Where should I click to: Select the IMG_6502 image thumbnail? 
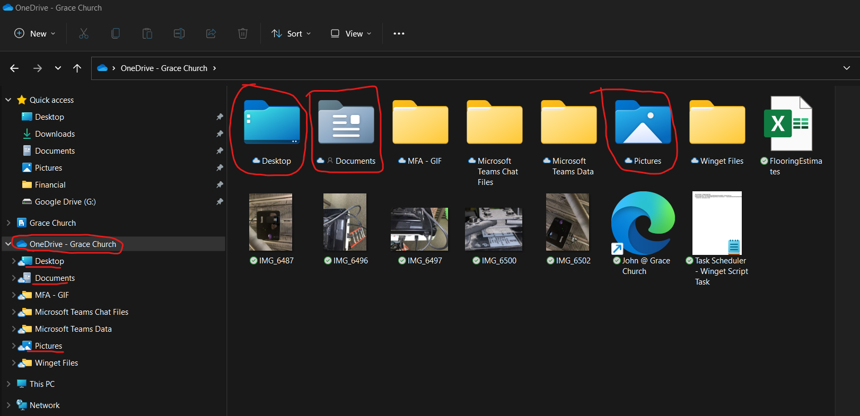(568, 222)
